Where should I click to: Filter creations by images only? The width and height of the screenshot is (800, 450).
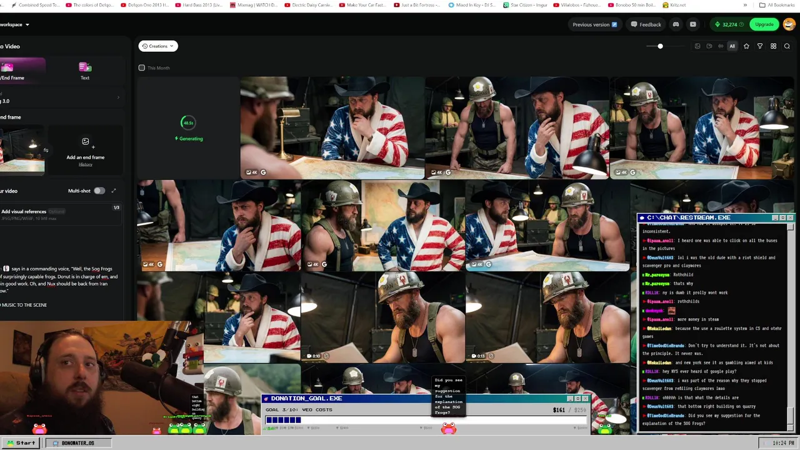[697, 46]
